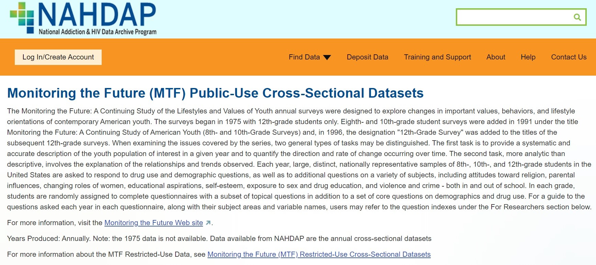Open the Monitoring the Future Web site link
Screen dimensions: 596x265
coord(154,223)
